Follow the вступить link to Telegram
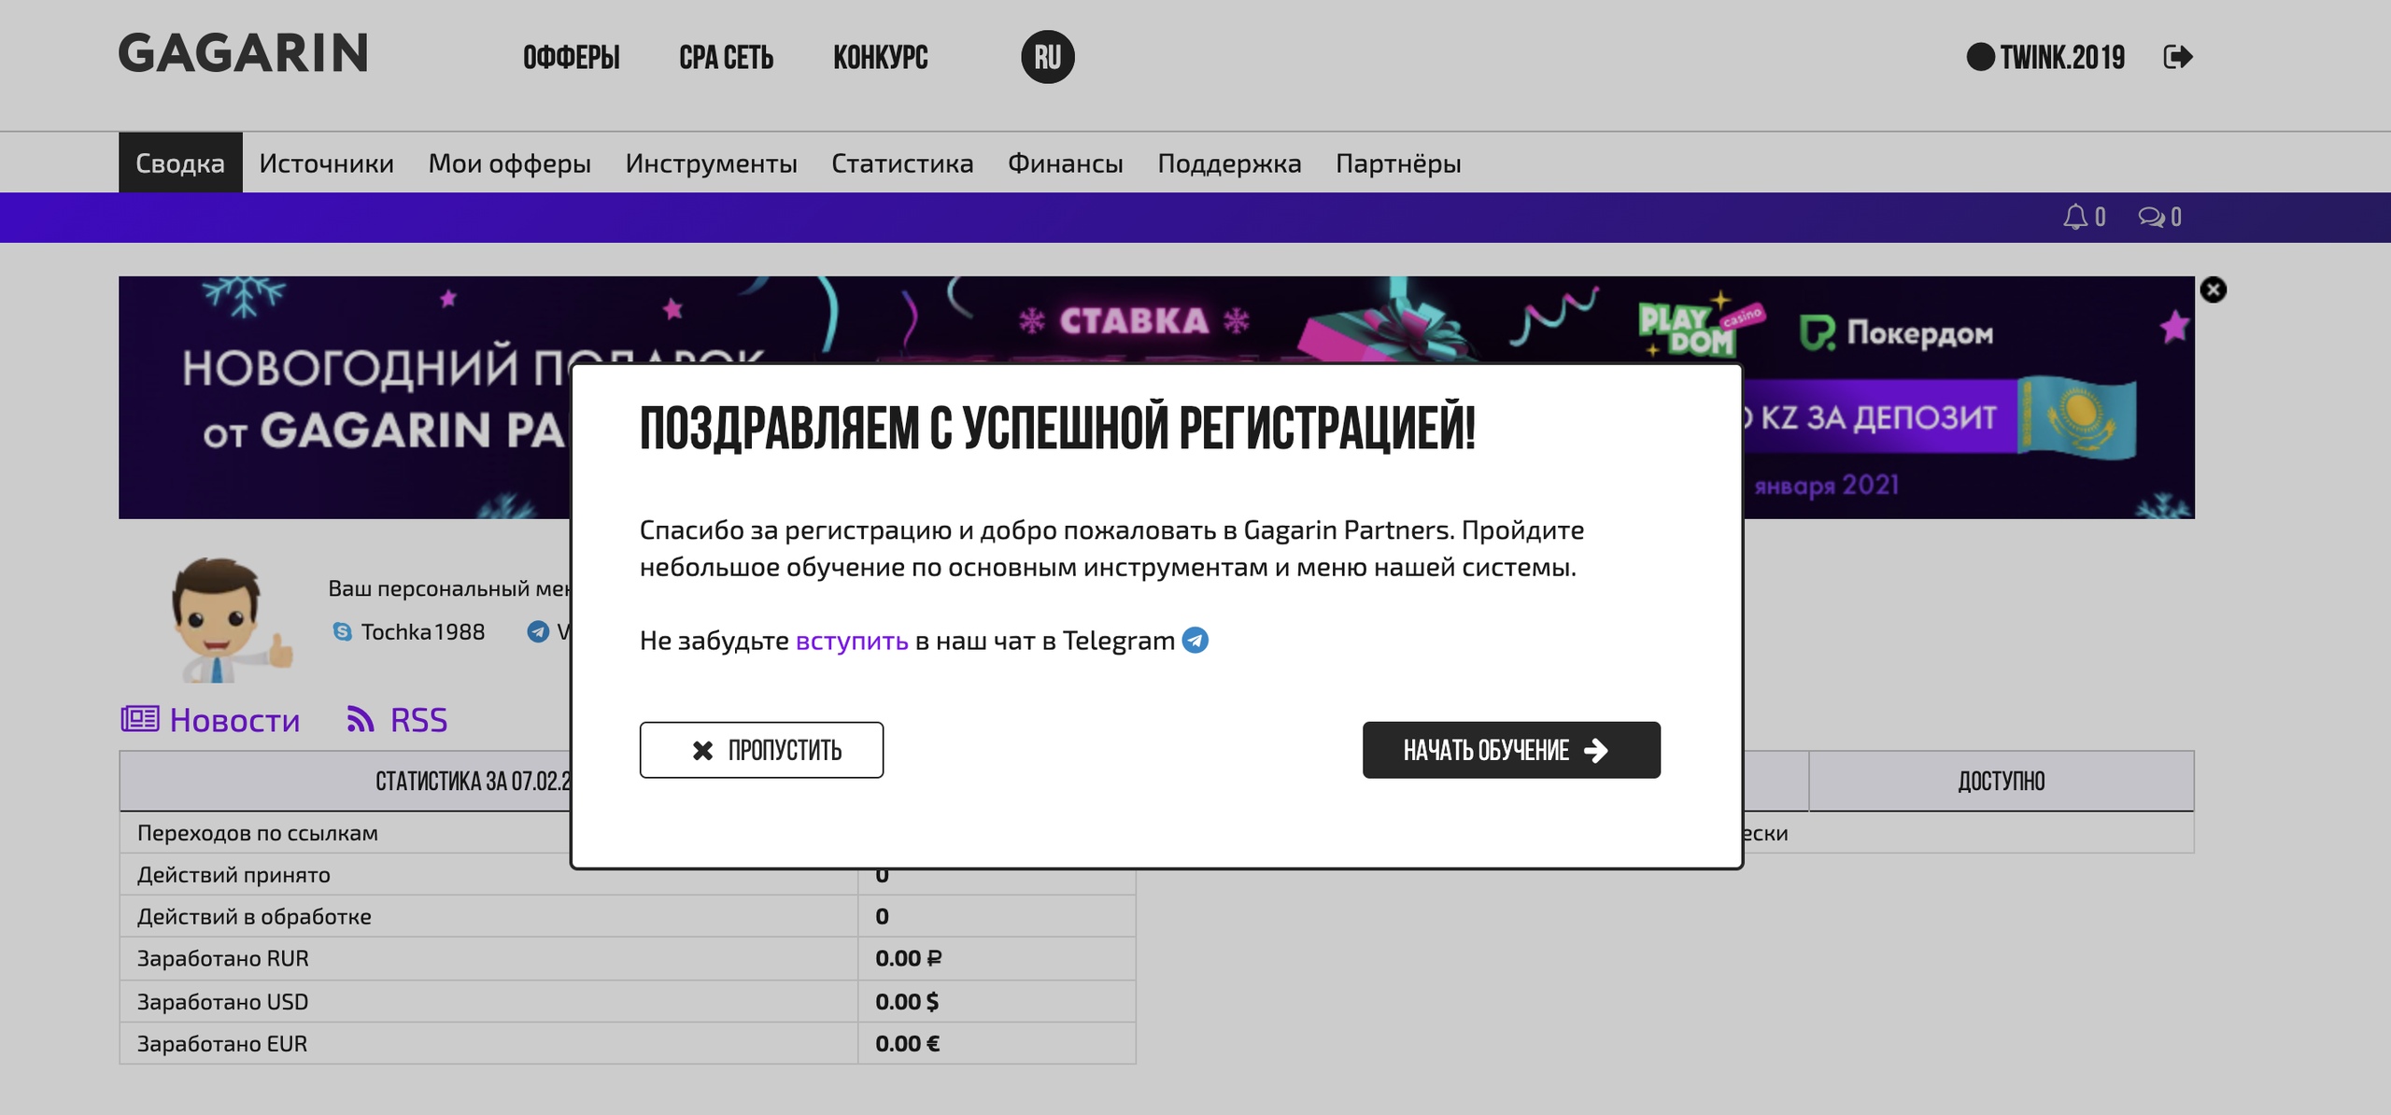The height and width of the screenshot is (1115, 2391). (851, 641)
